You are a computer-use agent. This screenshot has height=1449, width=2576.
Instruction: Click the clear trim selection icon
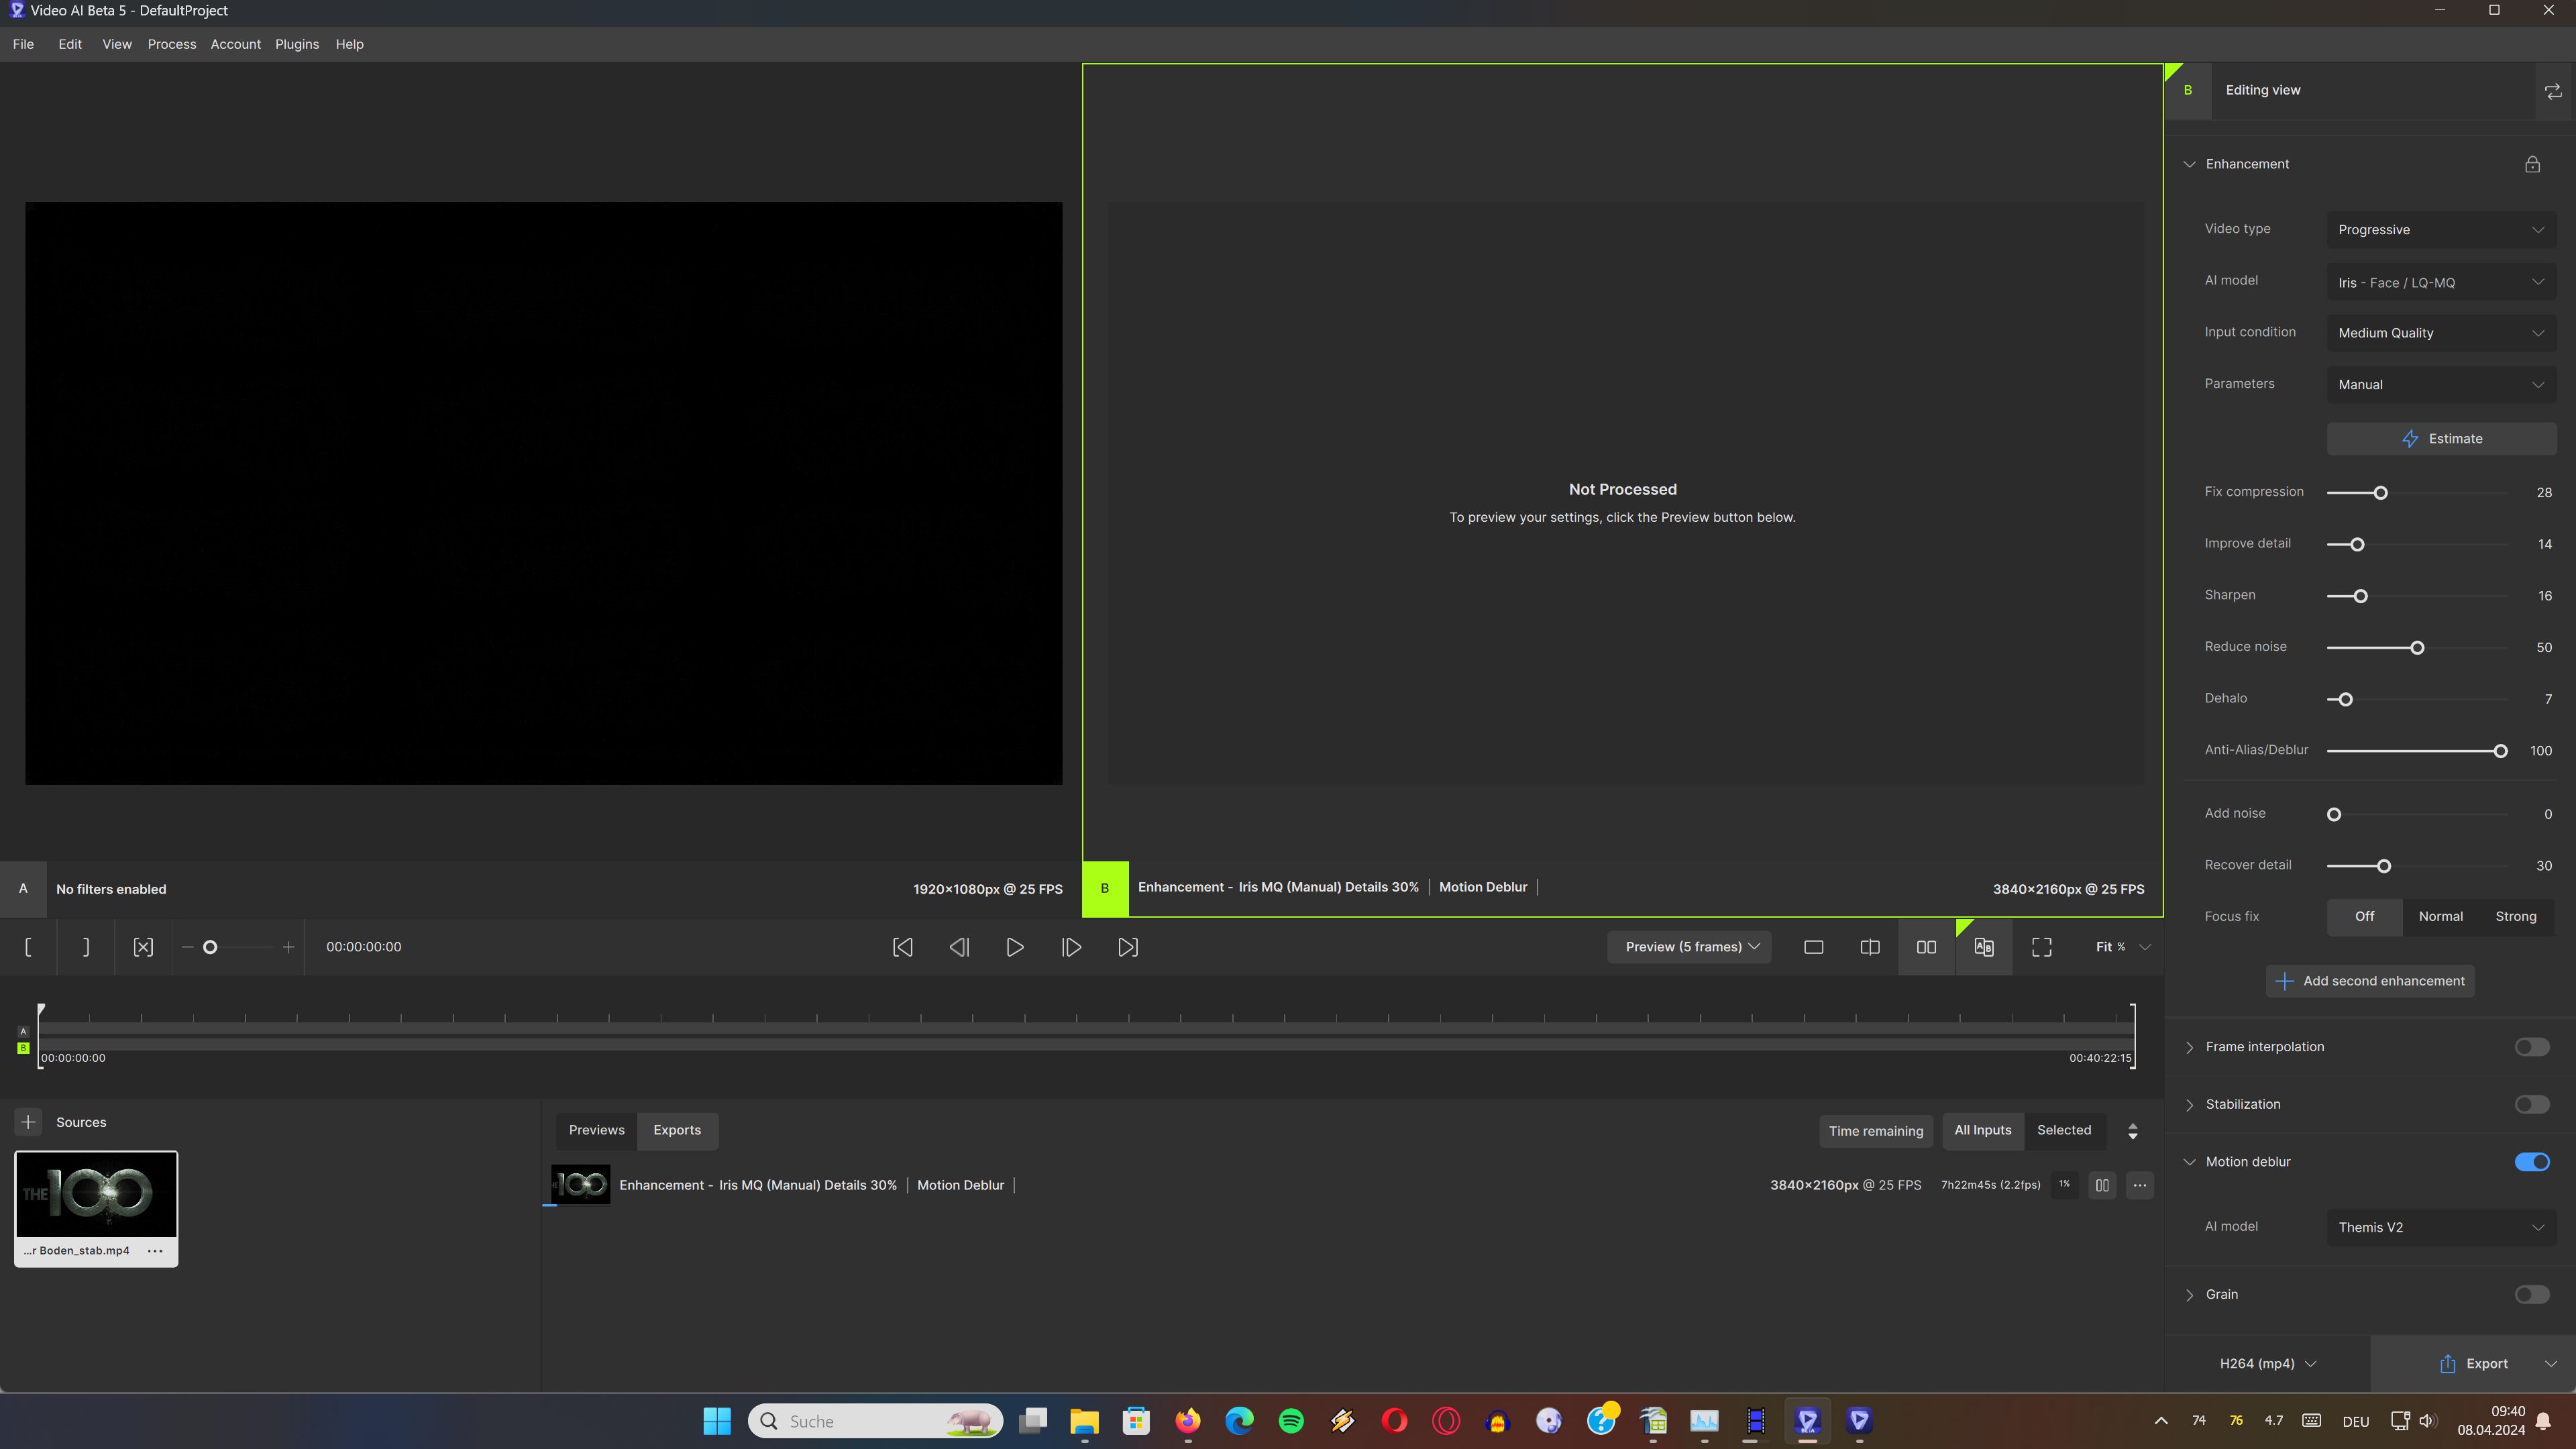pos(143,947)
